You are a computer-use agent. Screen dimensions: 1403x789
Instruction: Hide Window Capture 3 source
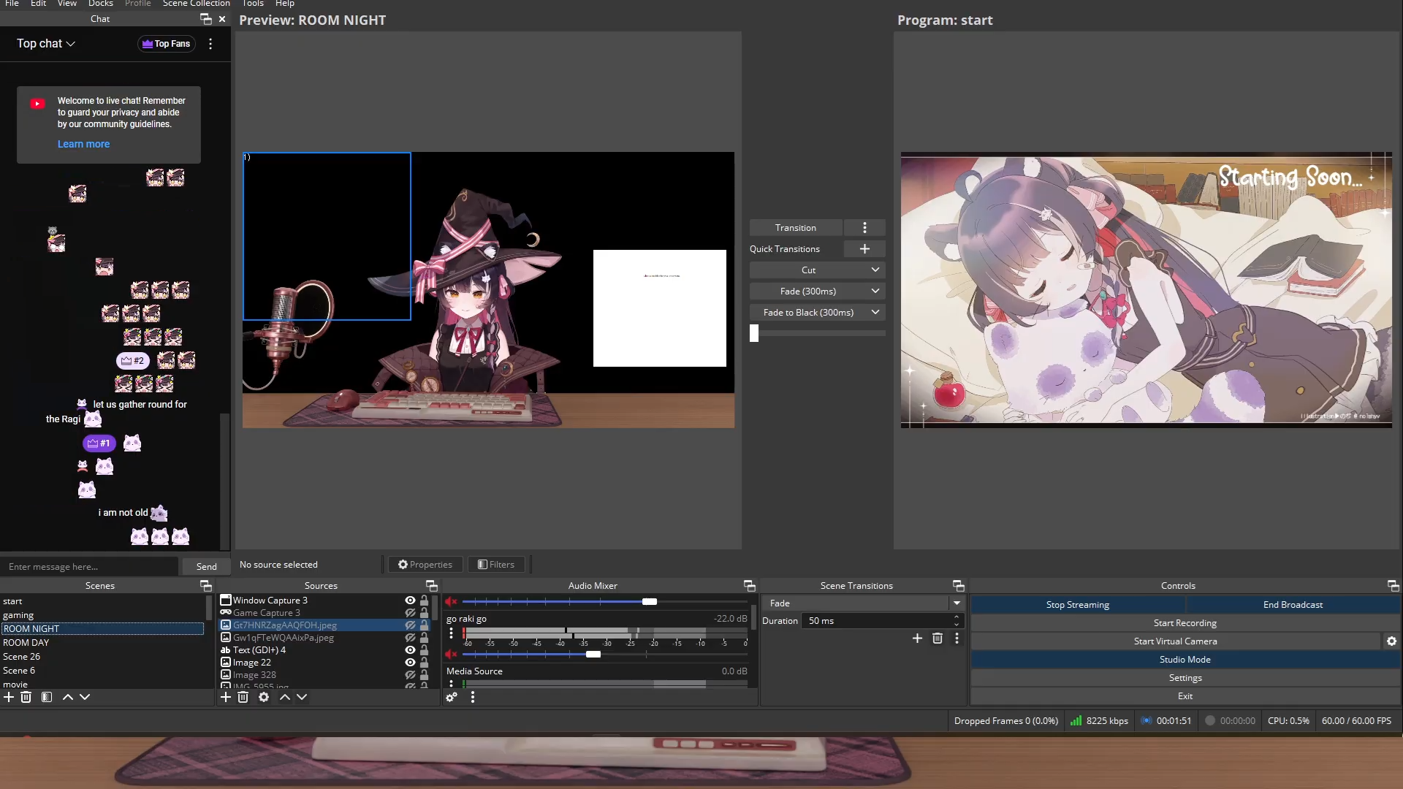410,601
